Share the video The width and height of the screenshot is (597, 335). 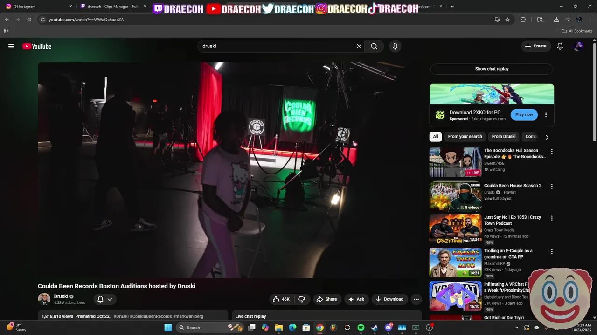tap(326, 299)
